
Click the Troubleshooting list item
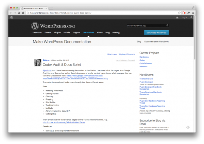tap(52, 105)
